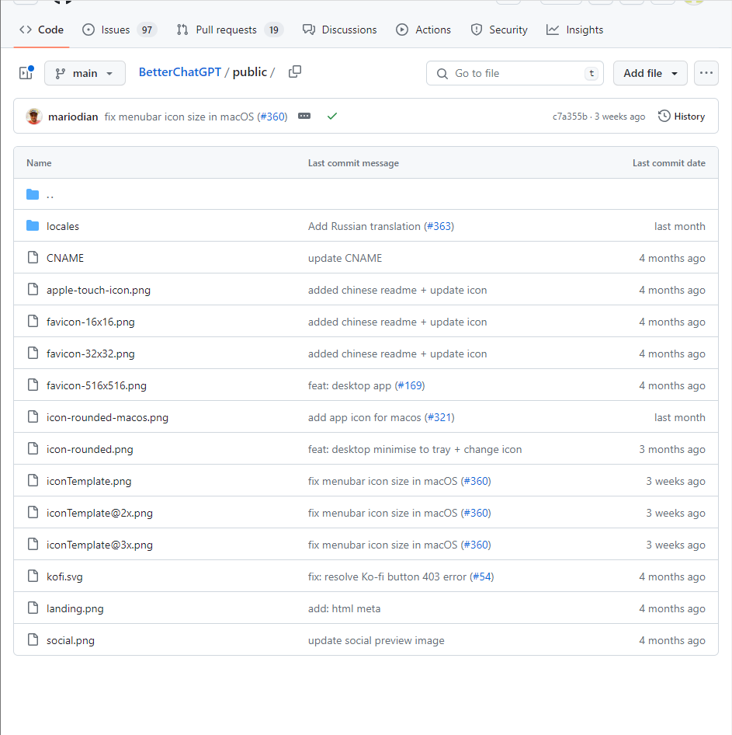Open commit hash c7a355b
The image size is (732, 735).
(570, 117)
